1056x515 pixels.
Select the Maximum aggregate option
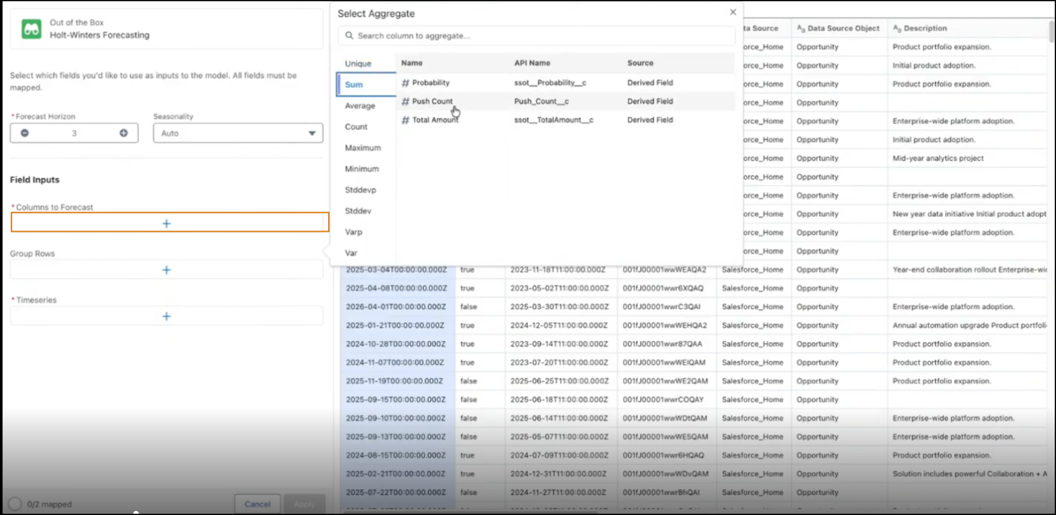tap(363, 148)
